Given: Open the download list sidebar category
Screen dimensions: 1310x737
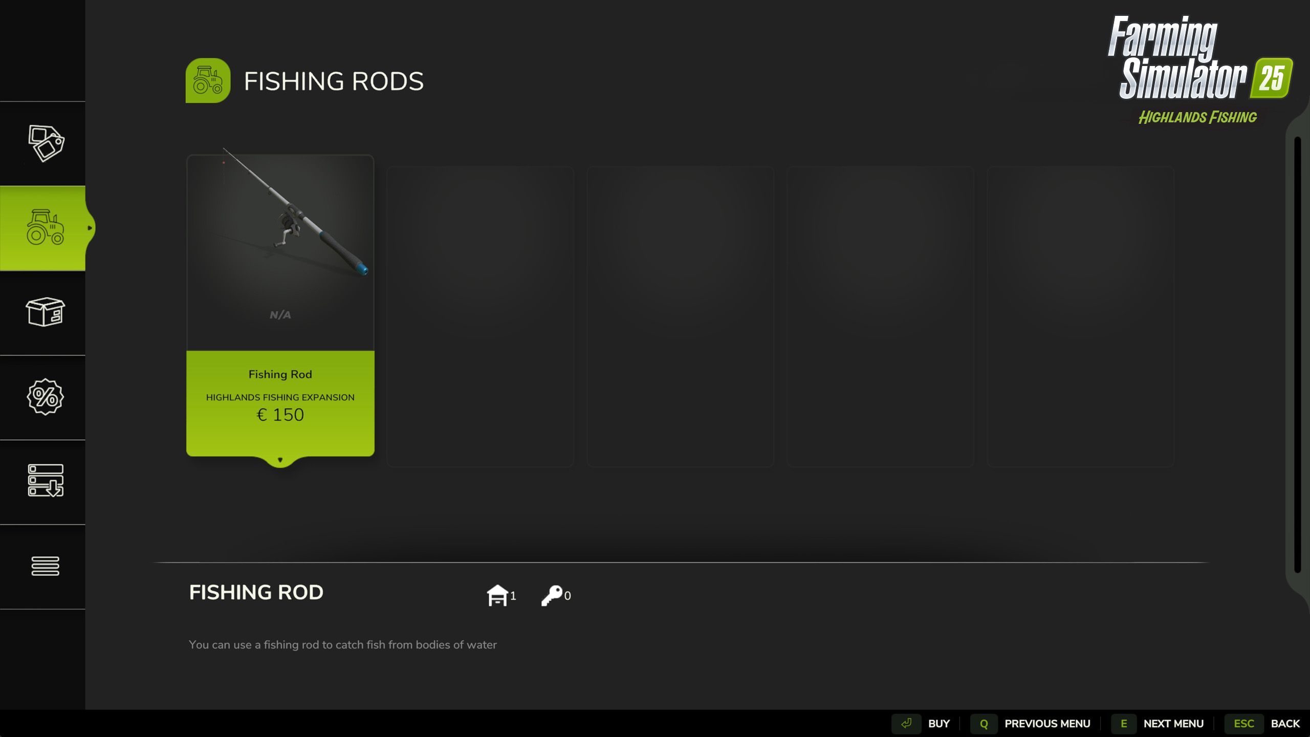Looking at the screenshot, I should click(45, 481).
